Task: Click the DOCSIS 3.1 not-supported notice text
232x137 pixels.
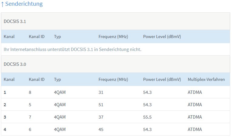Action: (x=73, y=49)
